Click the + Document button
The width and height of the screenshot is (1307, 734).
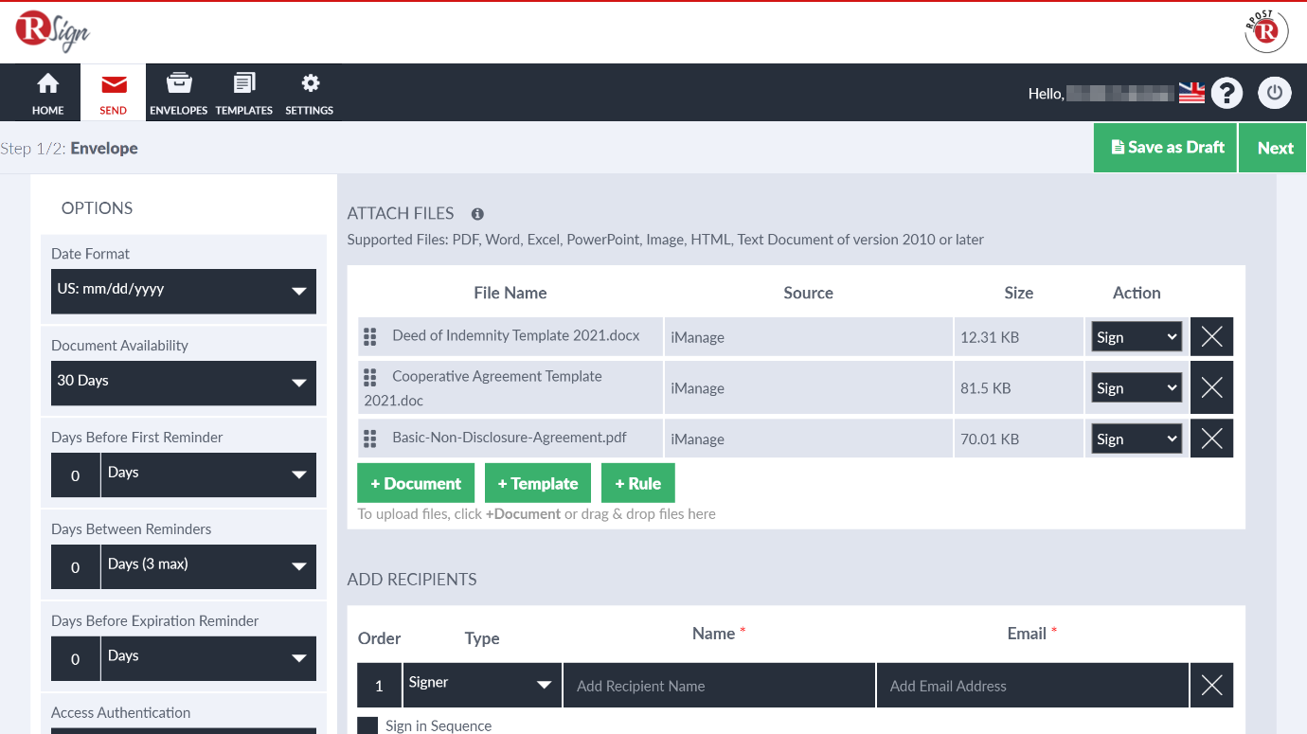pos(415,484)
